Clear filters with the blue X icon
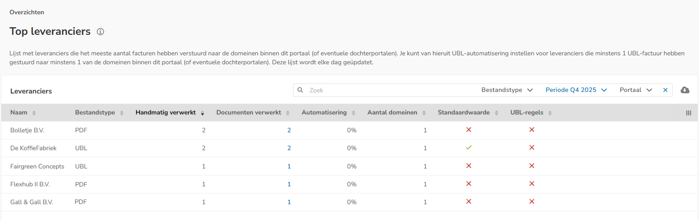The height and width of the screenshot is (220, 699). pyautogui.click(x=665, y=90)
